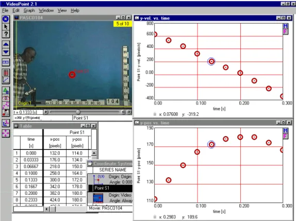Click the magenta dotted trail icon

click(6, 105)
